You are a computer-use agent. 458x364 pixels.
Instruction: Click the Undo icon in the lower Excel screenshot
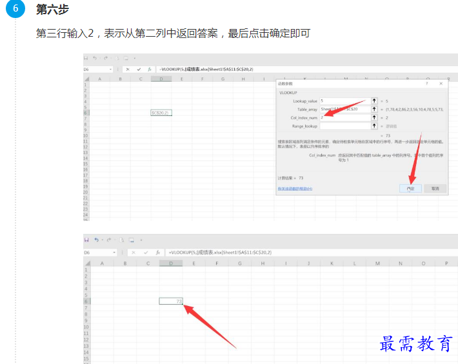tap(96, 240)
